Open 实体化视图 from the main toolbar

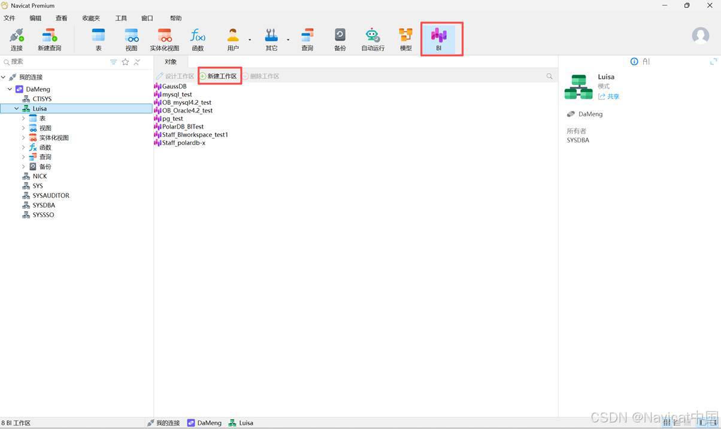click(x=165, y=39)
